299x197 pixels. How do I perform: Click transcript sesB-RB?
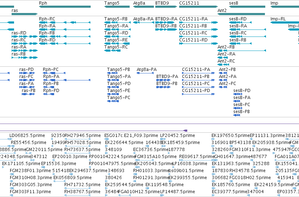coord(240,44)
